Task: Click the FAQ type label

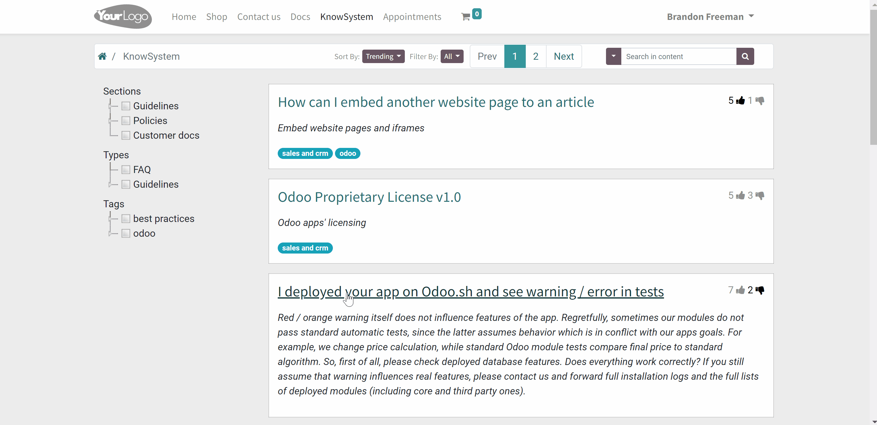Action: click(x=142, y=170)
